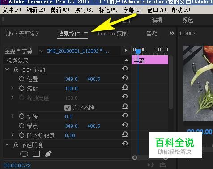Reset the 不透明度 effect

(x=125, y=144)
